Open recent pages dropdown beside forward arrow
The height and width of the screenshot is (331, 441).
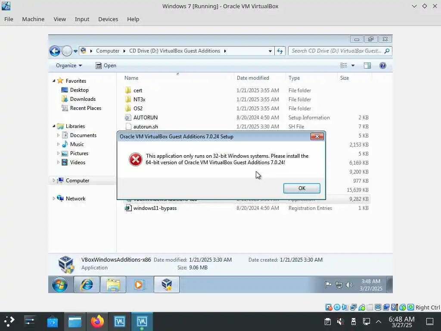pos(75,51)
